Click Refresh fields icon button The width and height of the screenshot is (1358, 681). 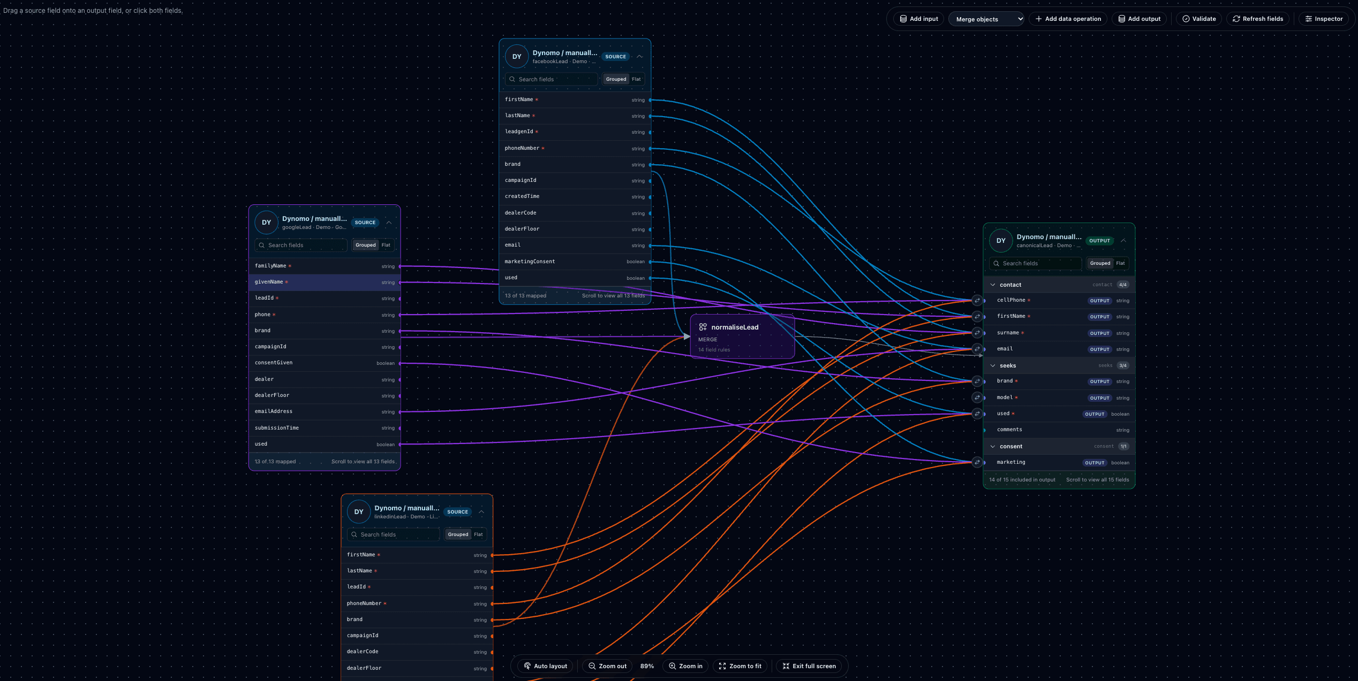coord(1257,19)
